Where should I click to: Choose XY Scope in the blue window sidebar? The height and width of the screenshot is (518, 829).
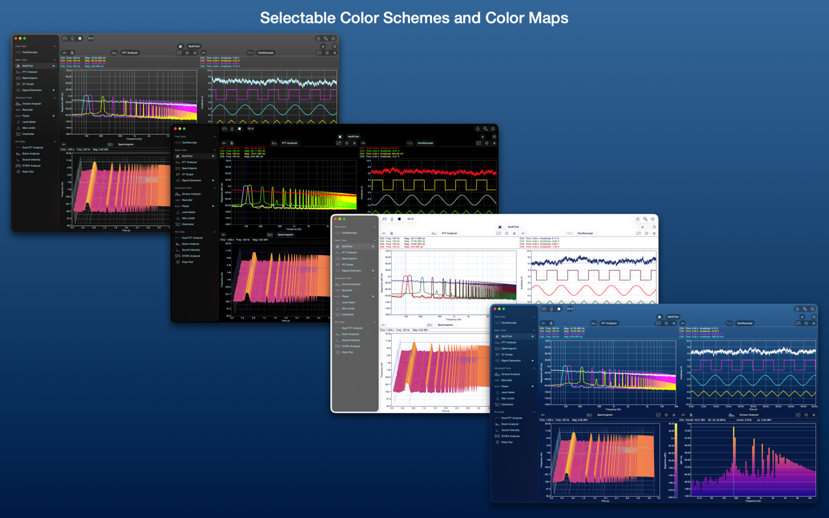505,354
